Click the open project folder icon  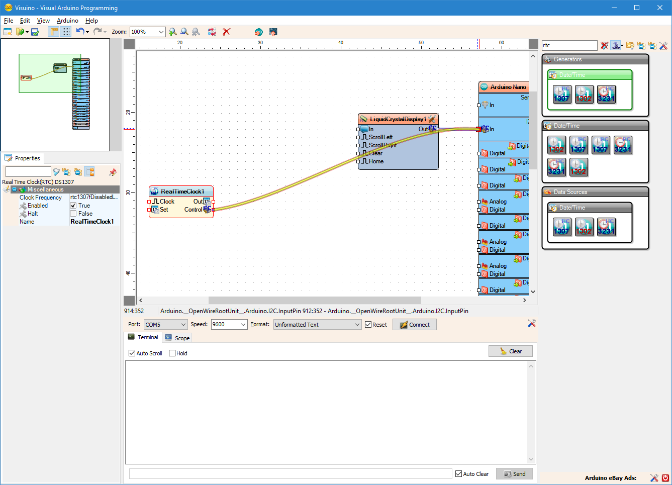pos(20,32)
